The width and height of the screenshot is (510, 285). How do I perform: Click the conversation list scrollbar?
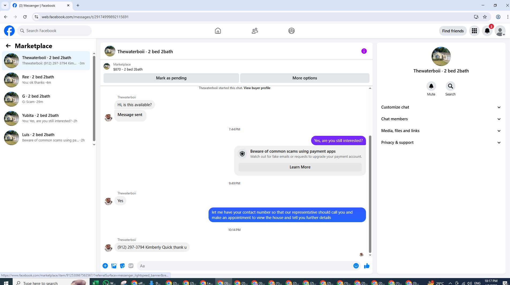point(94,98)
